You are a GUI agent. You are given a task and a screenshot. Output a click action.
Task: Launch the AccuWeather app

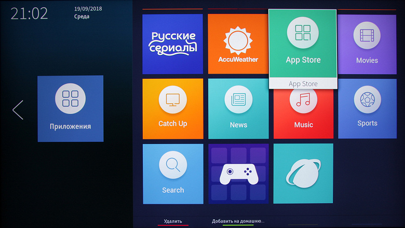(x=238, y=44)
